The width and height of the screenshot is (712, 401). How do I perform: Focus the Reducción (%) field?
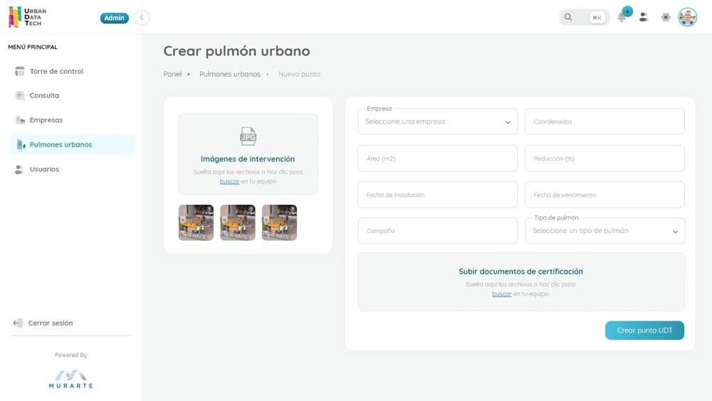coord(604,159)
